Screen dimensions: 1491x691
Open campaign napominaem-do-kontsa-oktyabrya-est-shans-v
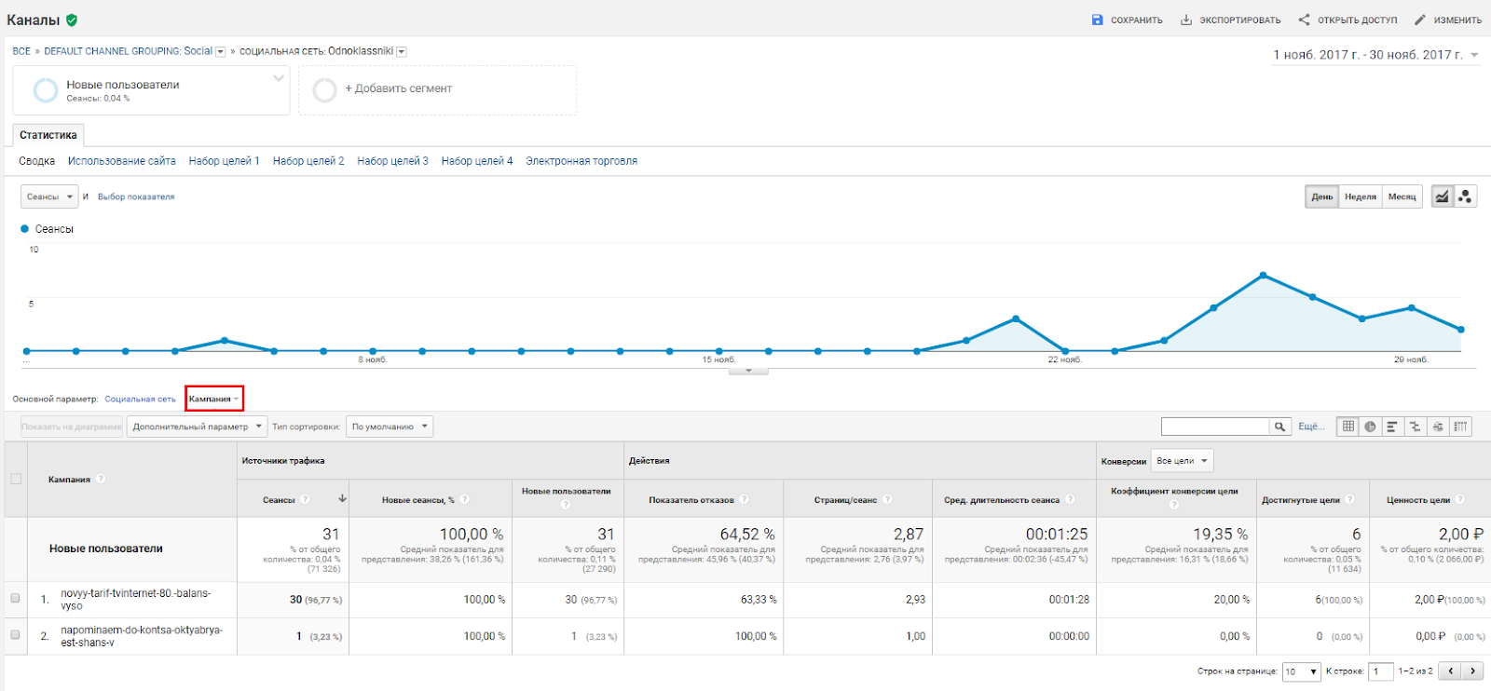142,636
